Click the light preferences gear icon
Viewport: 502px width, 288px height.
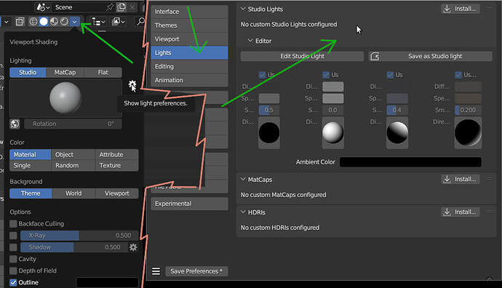coord(132,85)
